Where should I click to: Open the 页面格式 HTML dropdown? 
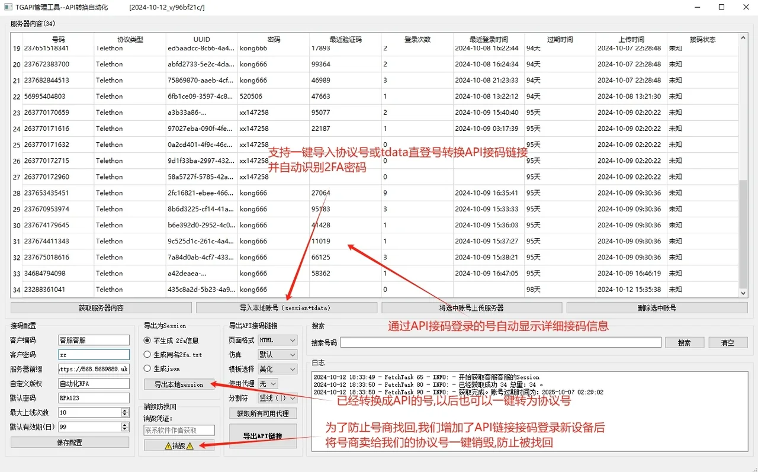(278, 340)
